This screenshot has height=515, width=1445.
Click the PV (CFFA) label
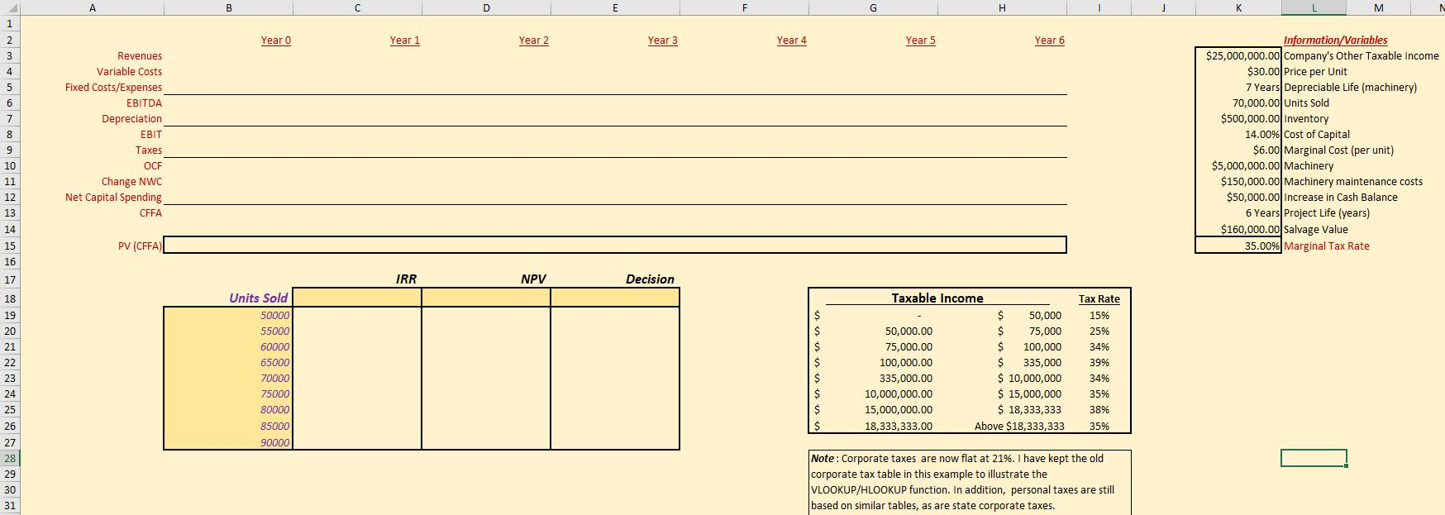click(141, 246)
